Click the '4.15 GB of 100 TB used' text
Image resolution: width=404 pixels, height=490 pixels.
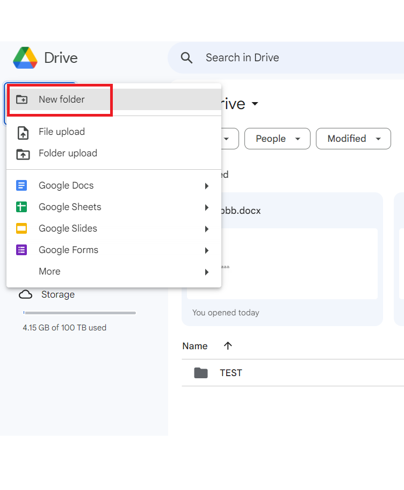64,328
